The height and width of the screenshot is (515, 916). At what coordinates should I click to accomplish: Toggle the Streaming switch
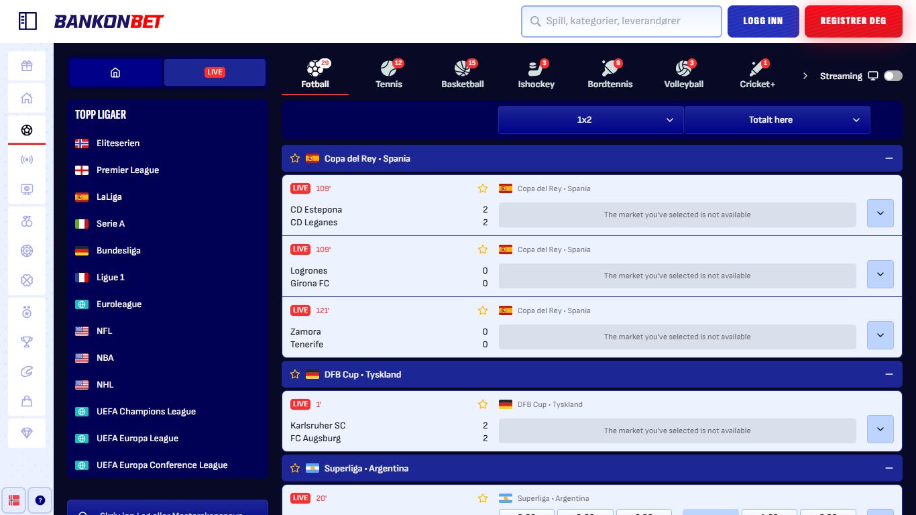point(893,76)
